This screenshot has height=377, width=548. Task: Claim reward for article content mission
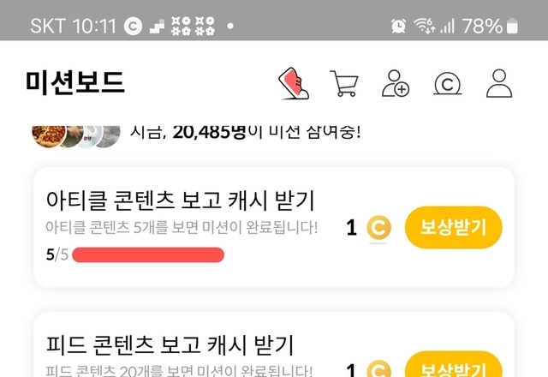(x=453, y=227)
